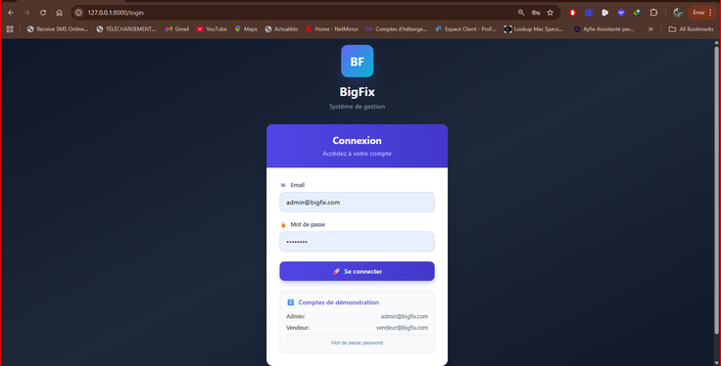Open the YouTube bookmark
Screen dimensions: 721x366
(x=212, y=29)
